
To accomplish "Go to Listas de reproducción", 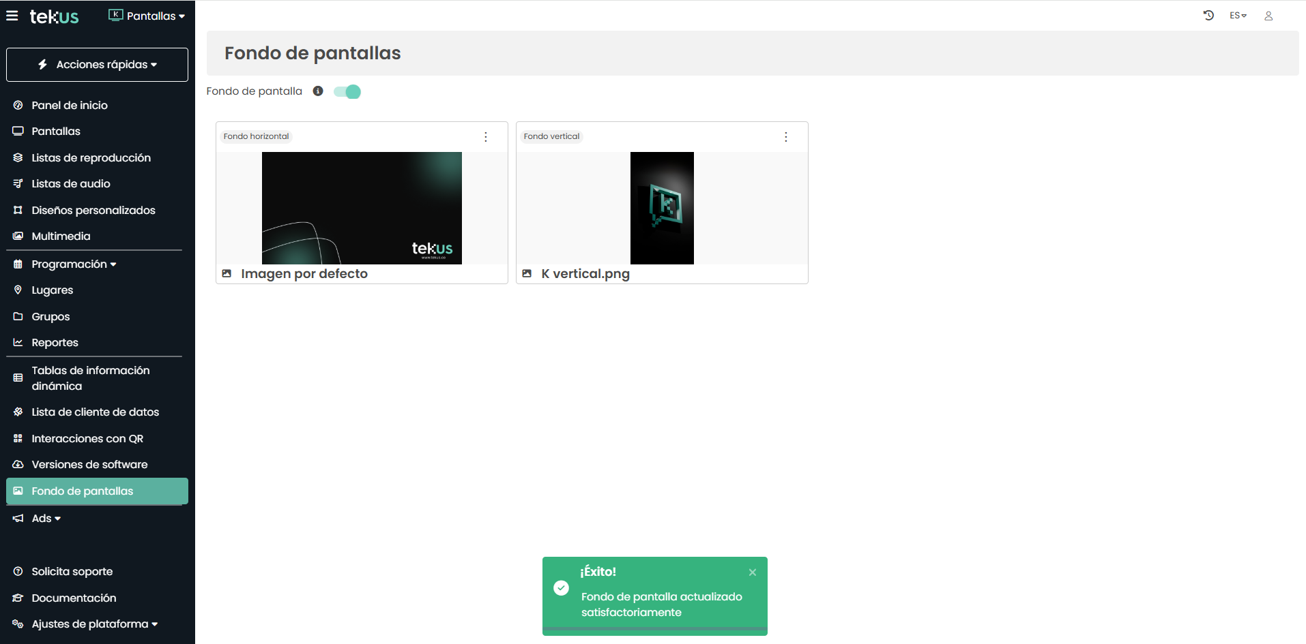I will (x=91, y=158).
